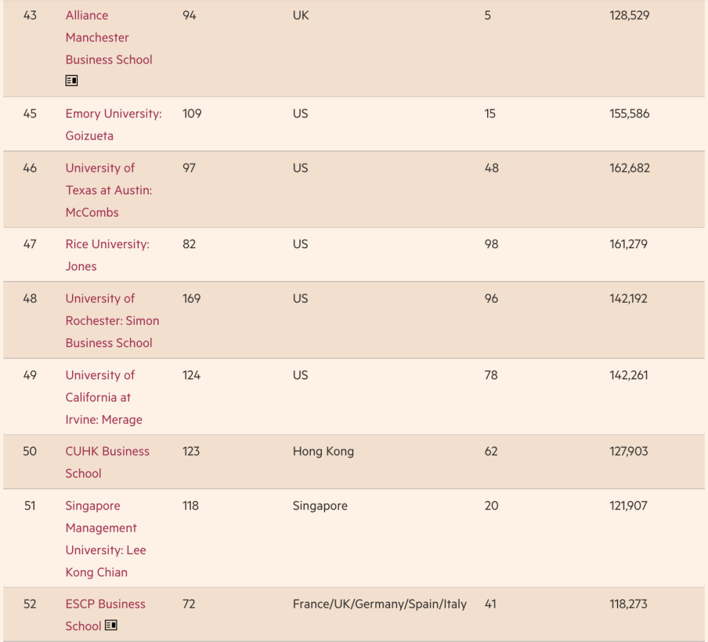This screenshot has width=708, height=642.
Task: Click France/UK/Germany/Spain/Italy location cell
Action: click(x=380, y=604)
